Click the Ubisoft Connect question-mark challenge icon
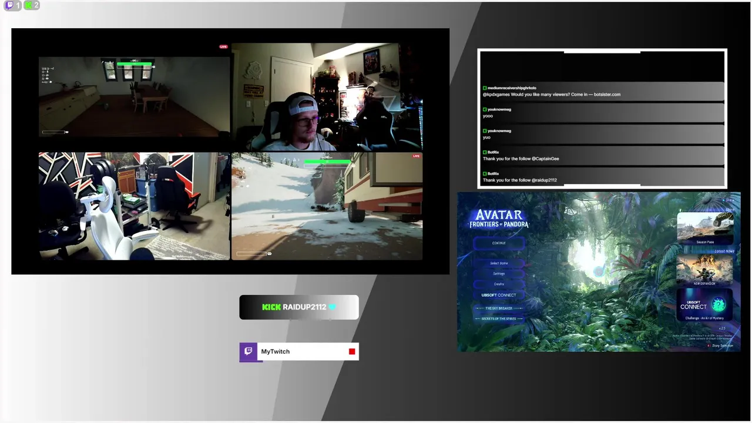This screenshot has height=423, width=752. point(719,304)
